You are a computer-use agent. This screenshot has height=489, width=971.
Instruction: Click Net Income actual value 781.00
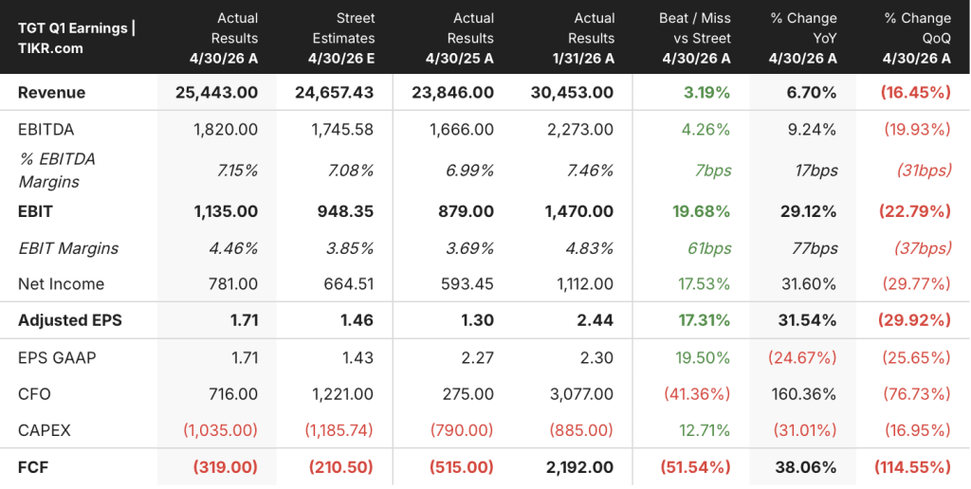pyautogui.click(x=235, y=284)
